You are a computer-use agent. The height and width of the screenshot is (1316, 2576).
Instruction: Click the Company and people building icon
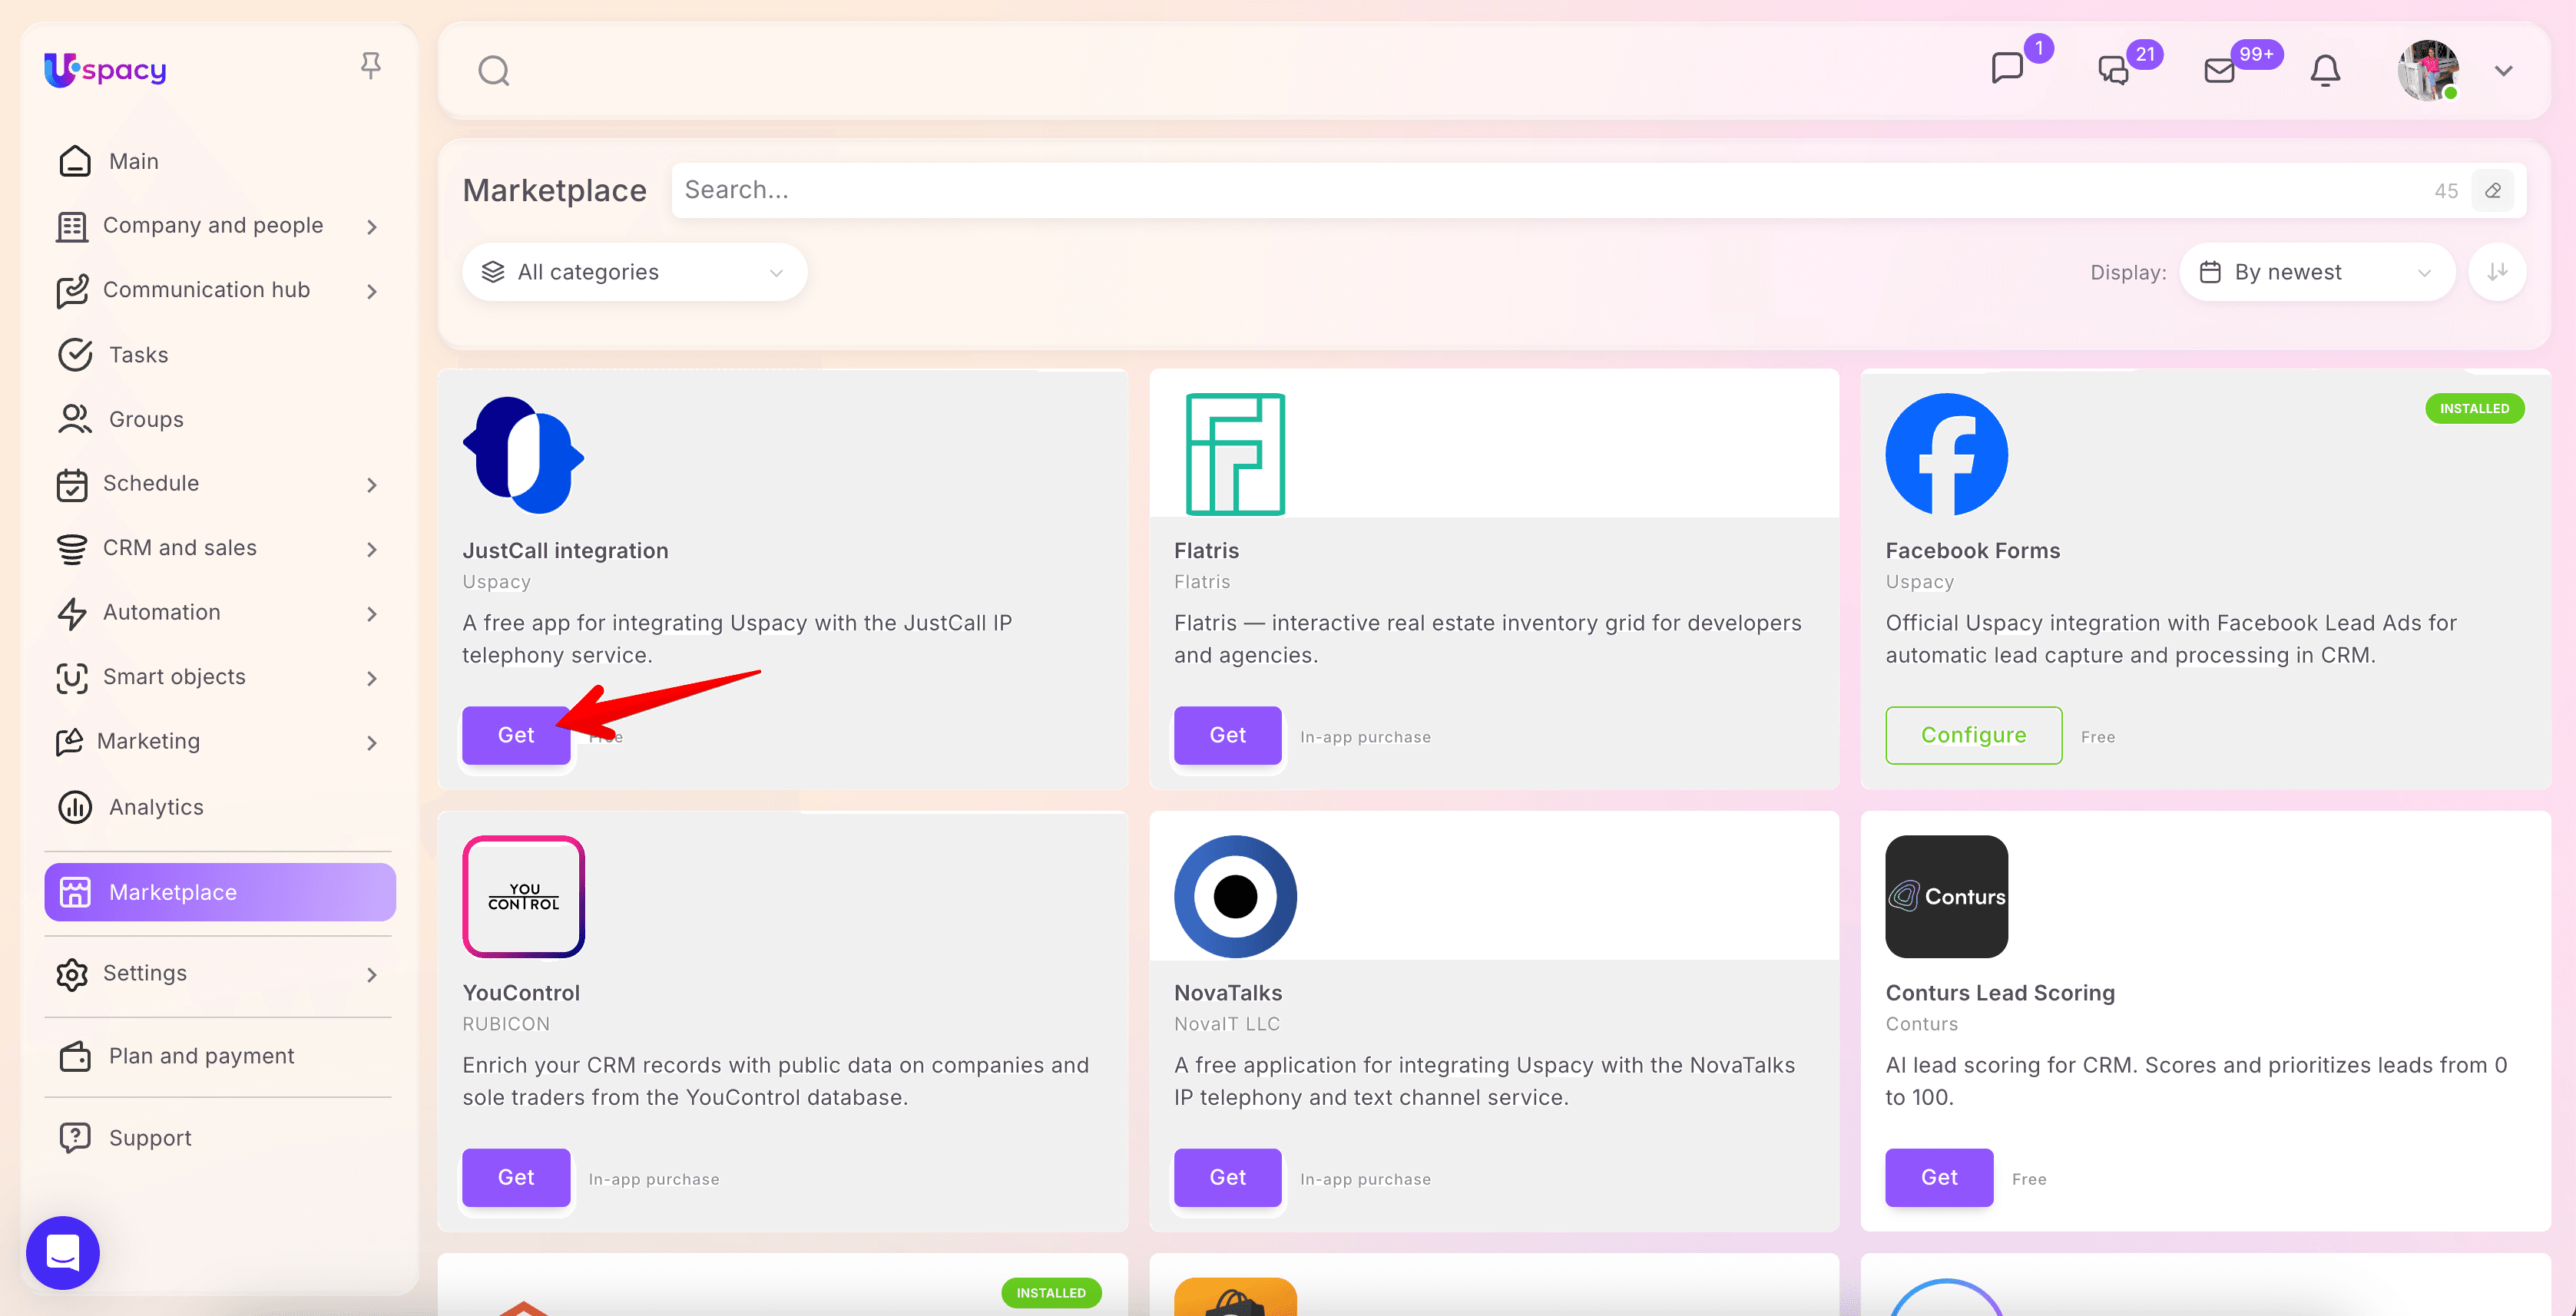pyautogui.click(x=72, y=227)
